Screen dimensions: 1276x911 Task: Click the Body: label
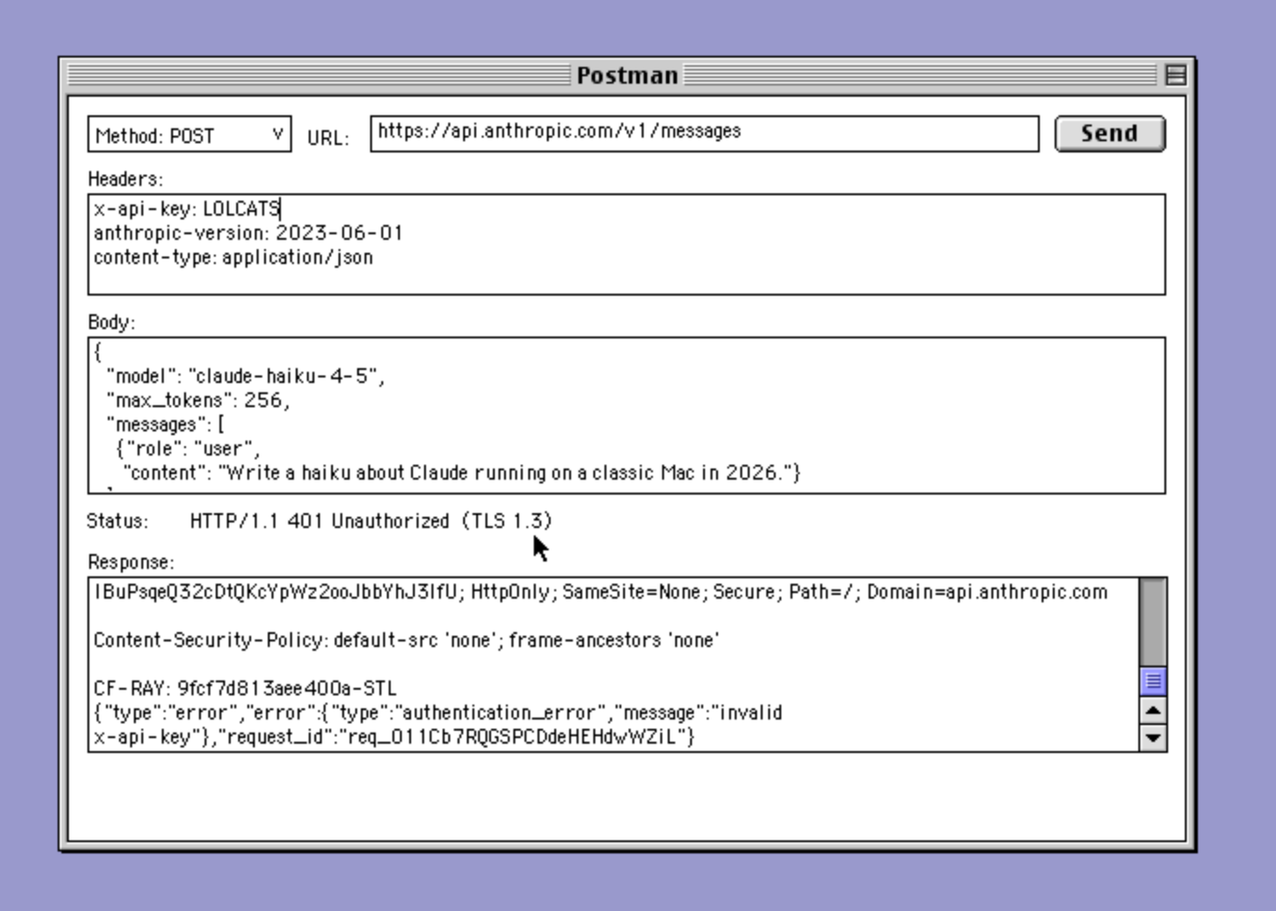coord(112,322)
